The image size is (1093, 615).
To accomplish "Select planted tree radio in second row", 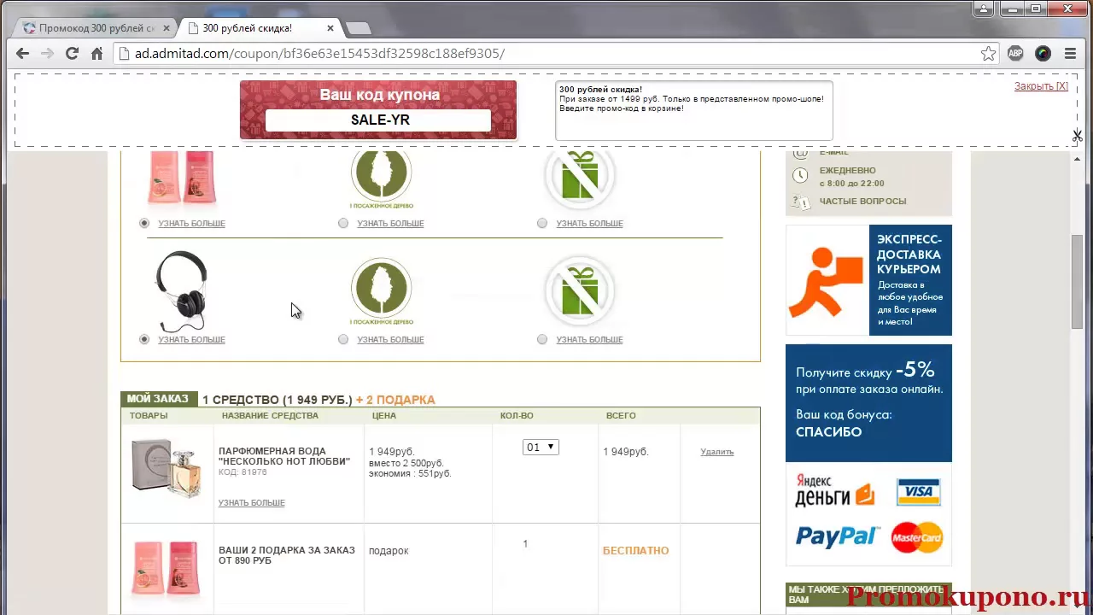I will tap(343, 339).
